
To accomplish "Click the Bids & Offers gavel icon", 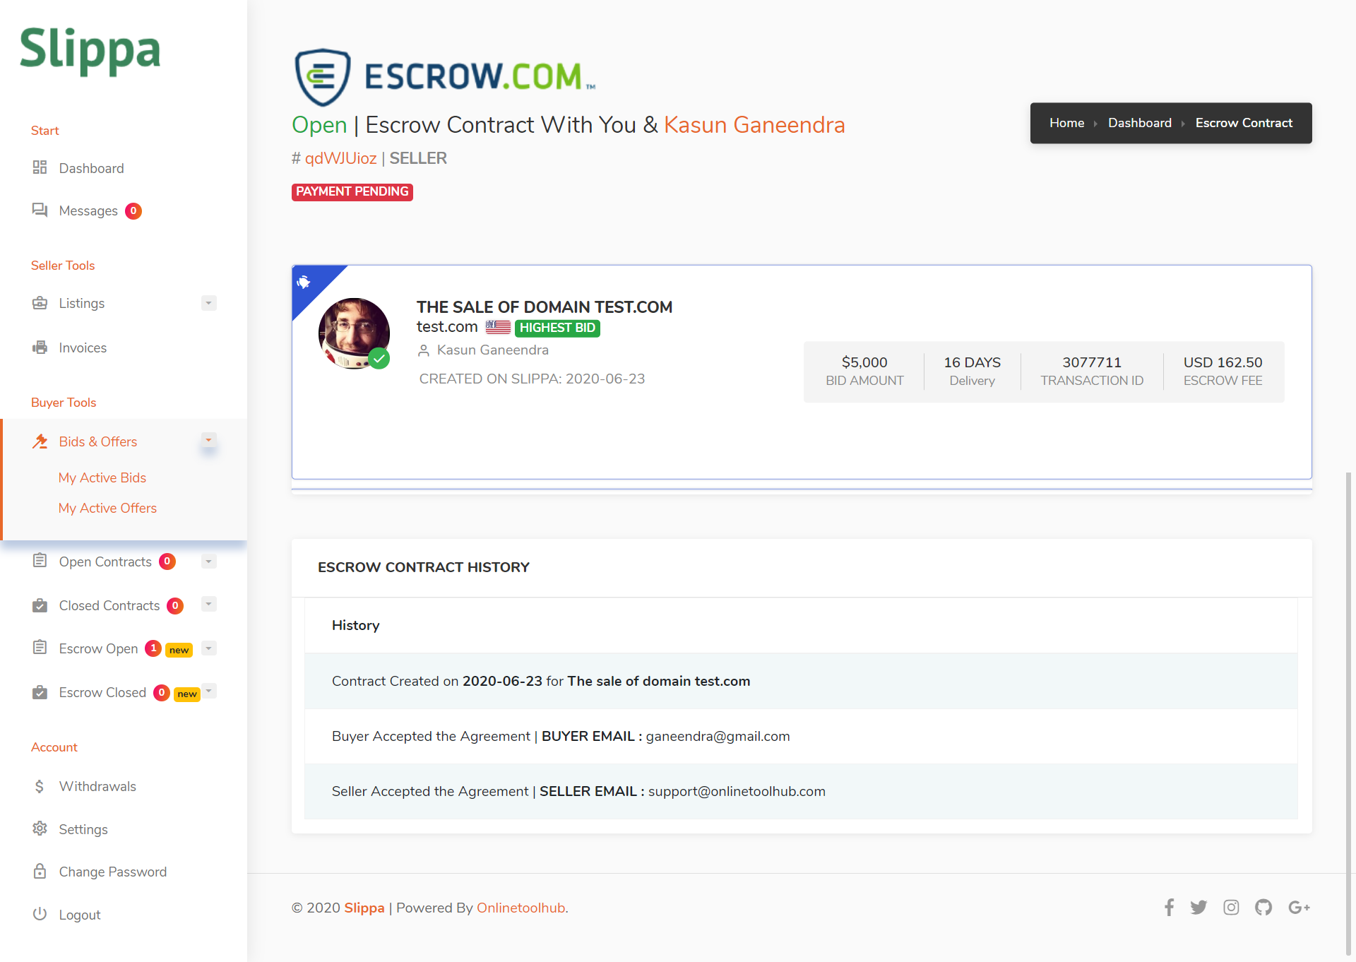I will 40,441.
